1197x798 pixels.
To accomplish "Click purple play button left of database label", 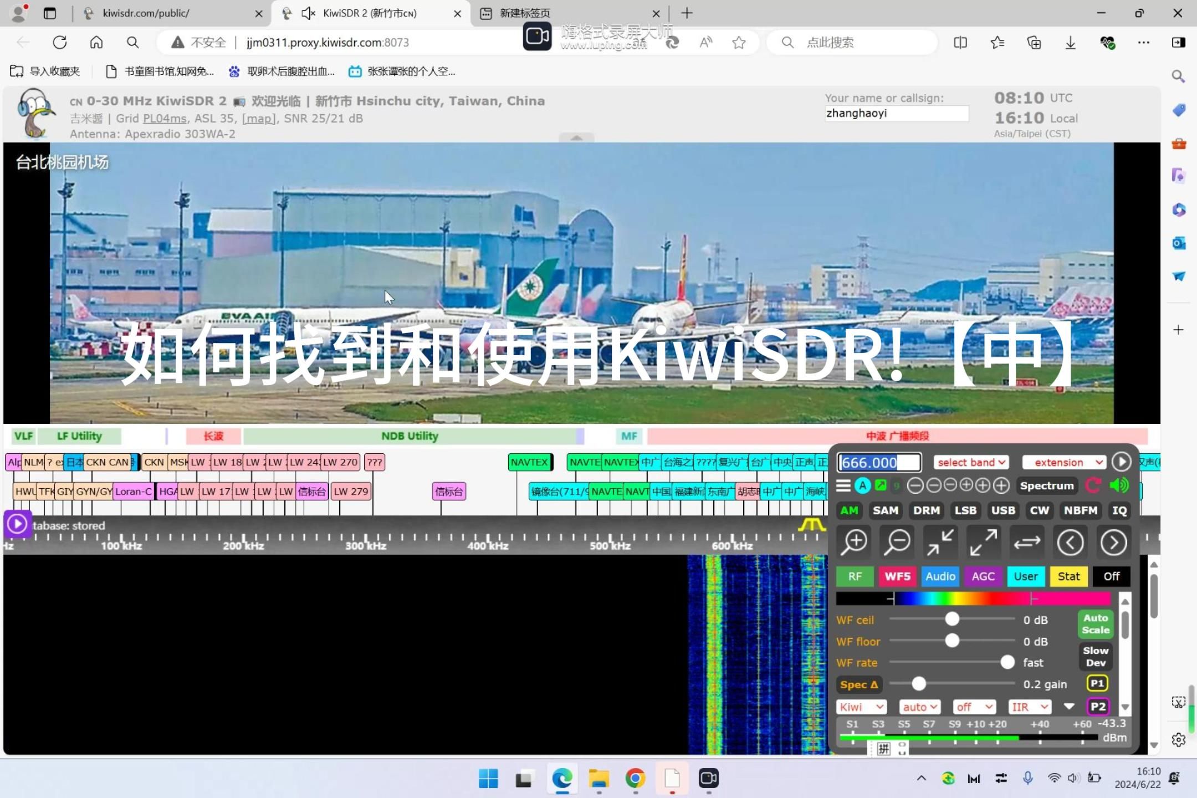I will (17, 524).
